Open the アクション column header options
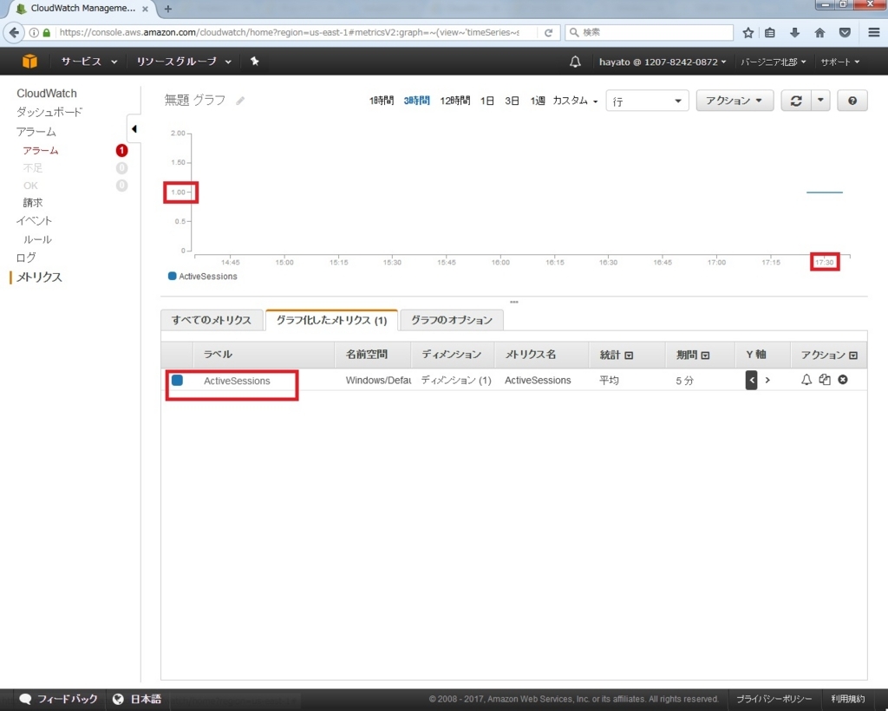The image size is (888, 711). click(853, 355)
